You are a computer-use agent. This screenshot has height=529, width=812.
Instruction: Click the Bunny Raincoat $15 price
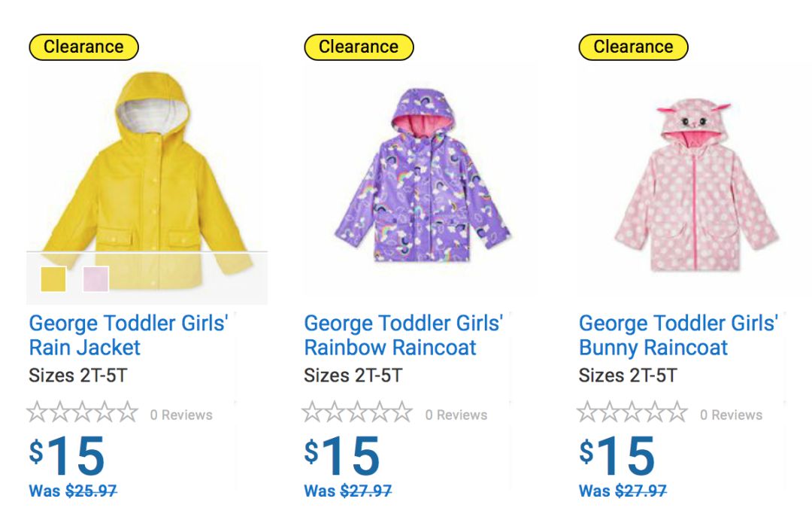point(617,456)
